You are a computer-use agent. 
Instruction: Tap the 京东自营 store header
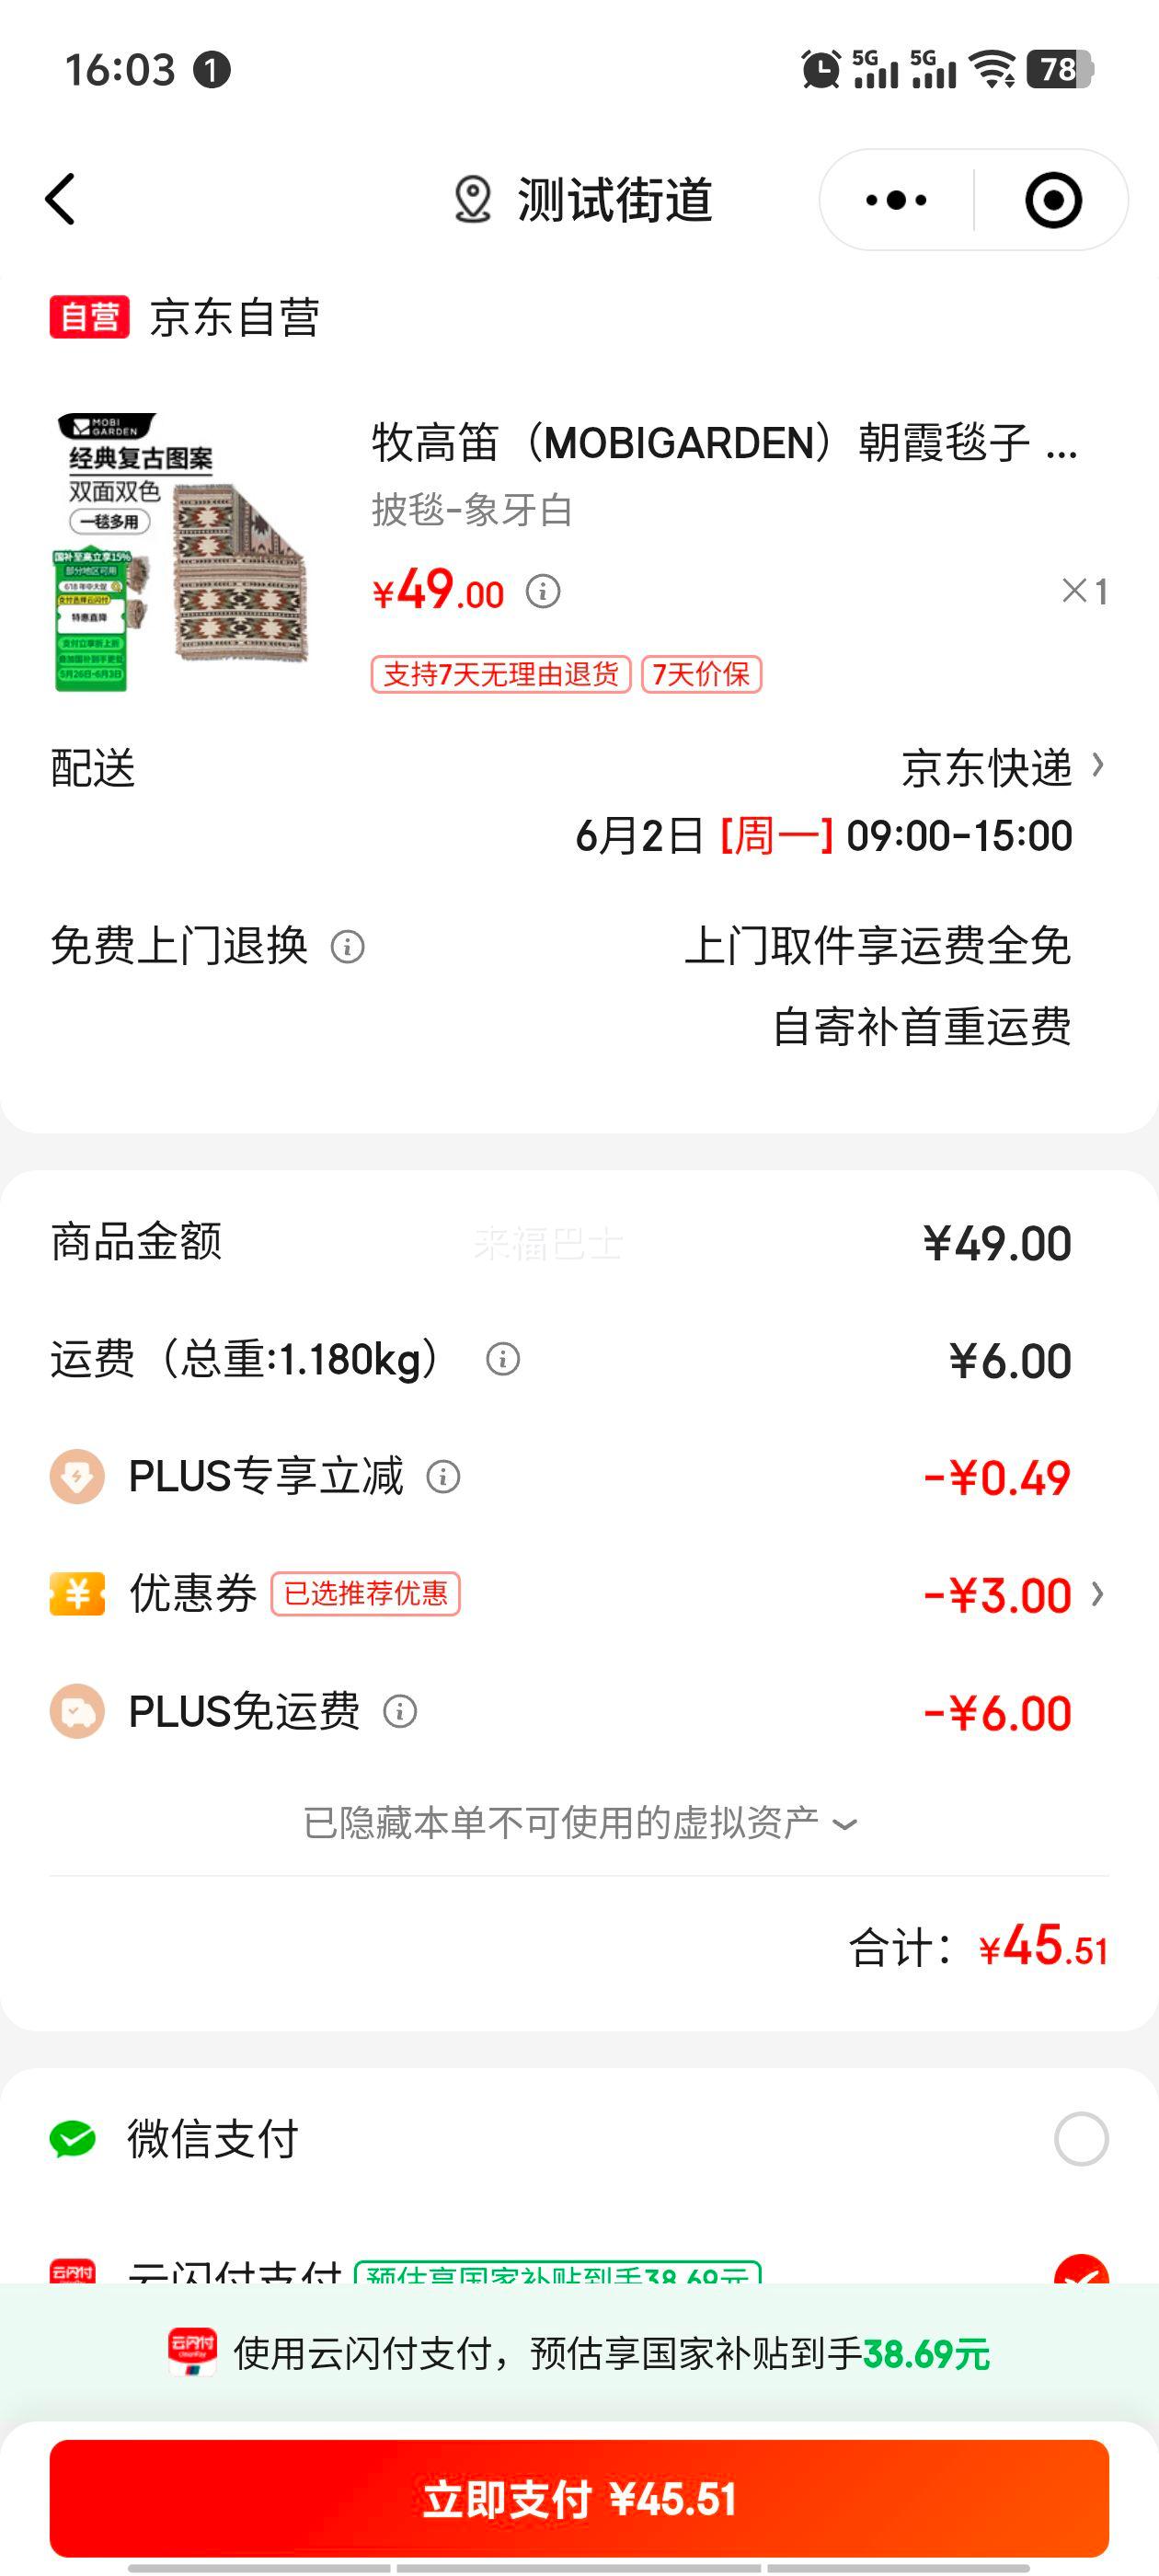185,318
